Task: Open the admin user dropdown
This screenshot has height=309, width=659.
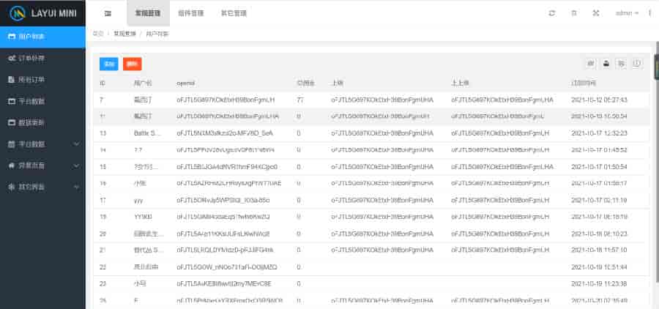Action: pos(627,13)
